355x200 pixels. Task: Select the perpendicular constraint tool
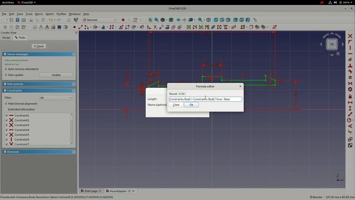[x=350, y=66]
